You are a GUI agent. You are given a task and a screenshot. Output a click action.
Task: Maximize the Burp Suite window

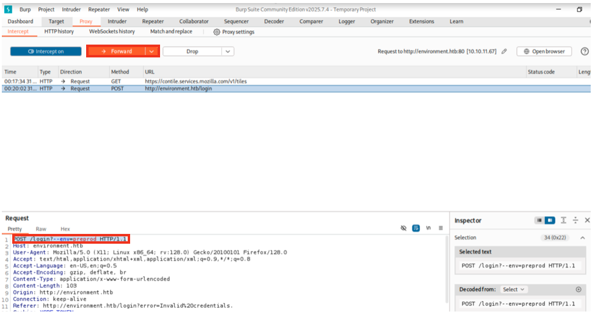(x=579, y=10)
